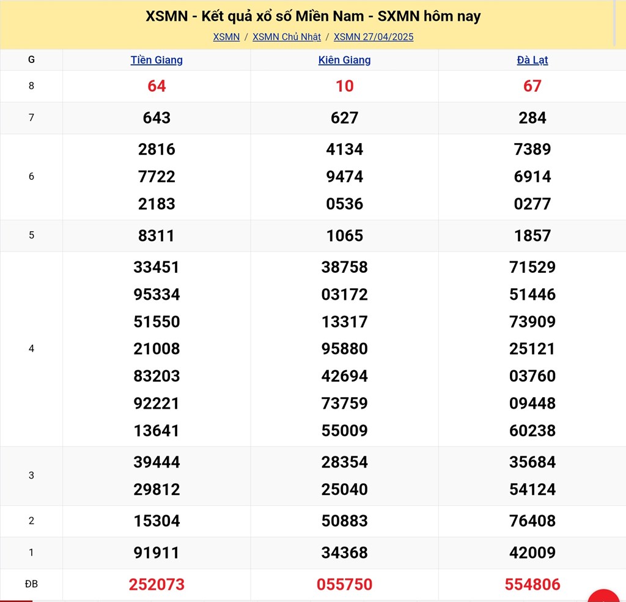The image size is (626, 602).
Task: Click Đà Lạt eighth prize number 67
Action: click(532, 86)
